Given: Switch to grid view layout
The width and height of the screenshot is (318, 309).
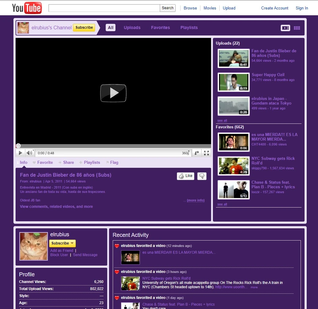Looking at the screenshot, I should pos(297,28).
